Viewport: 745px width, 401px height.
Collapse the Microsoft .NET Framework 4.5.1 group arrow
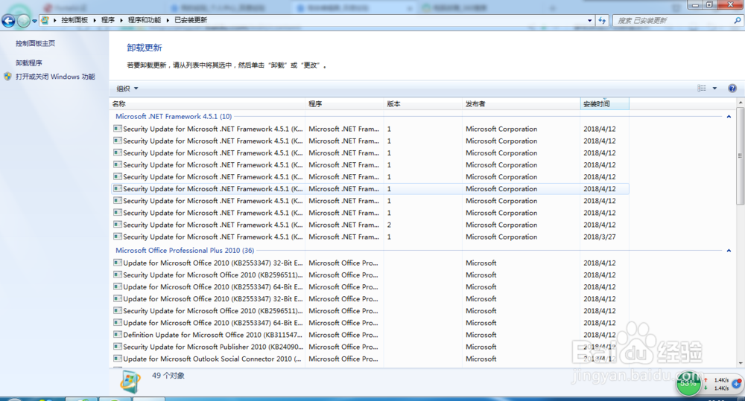point(729,117)
